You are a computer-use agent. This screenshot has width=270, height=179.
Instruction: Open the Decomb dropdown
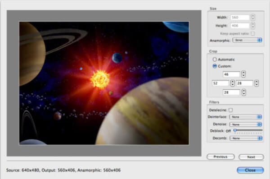[x=246, y=138]
